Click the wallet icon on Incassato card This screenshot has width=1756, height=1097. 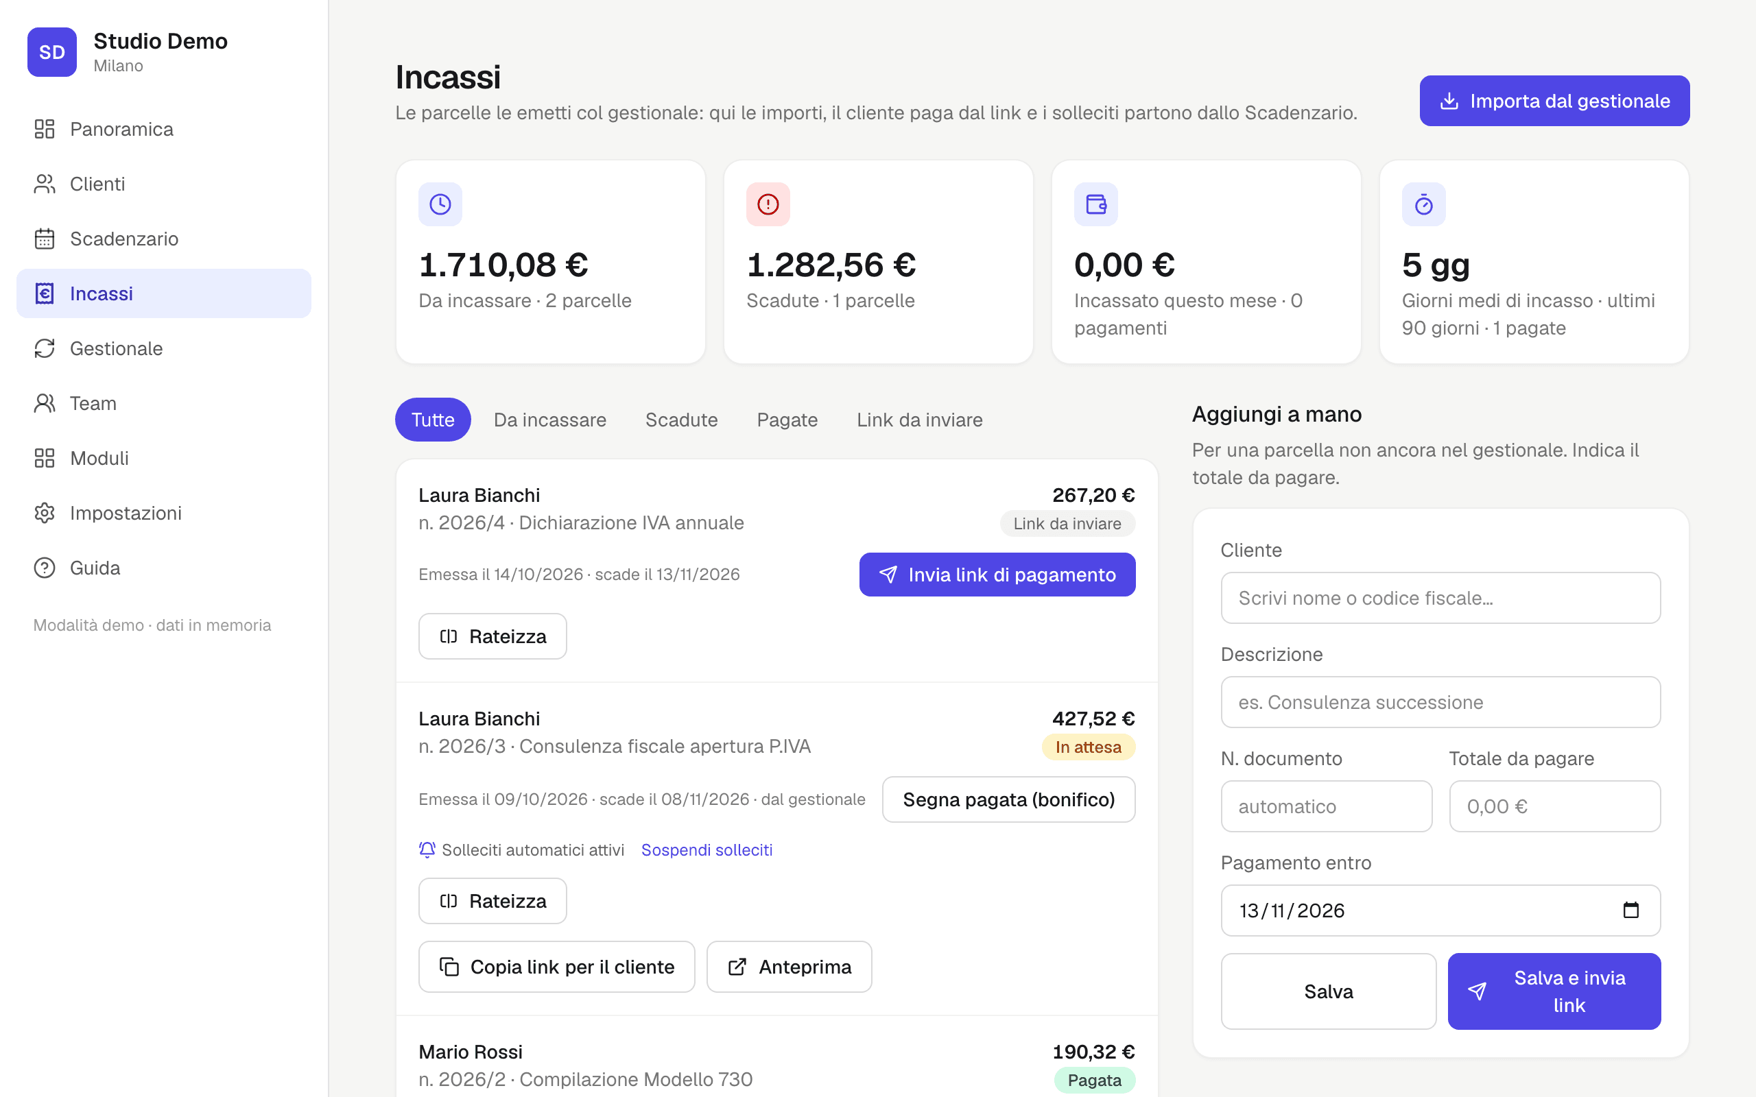coord(1095,204)
